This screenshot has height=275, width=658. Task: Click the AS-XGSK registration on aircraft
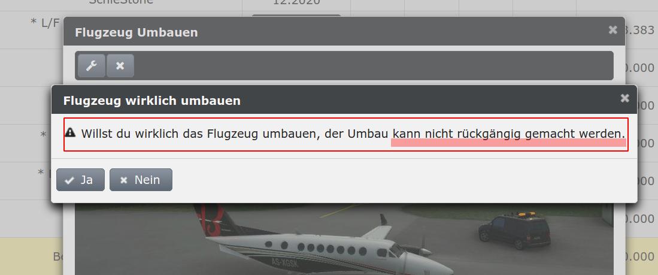click(x=284, y=262)
